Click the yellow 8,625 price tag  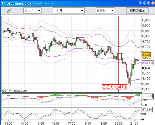coord(146,55)
